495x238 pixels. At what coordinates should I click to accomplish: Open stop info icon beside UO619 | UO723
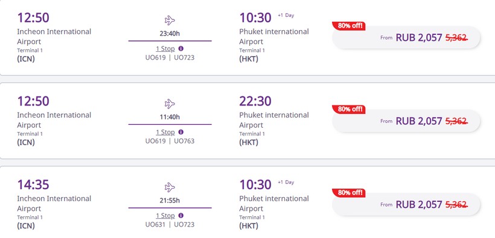[x=181, y=49]
